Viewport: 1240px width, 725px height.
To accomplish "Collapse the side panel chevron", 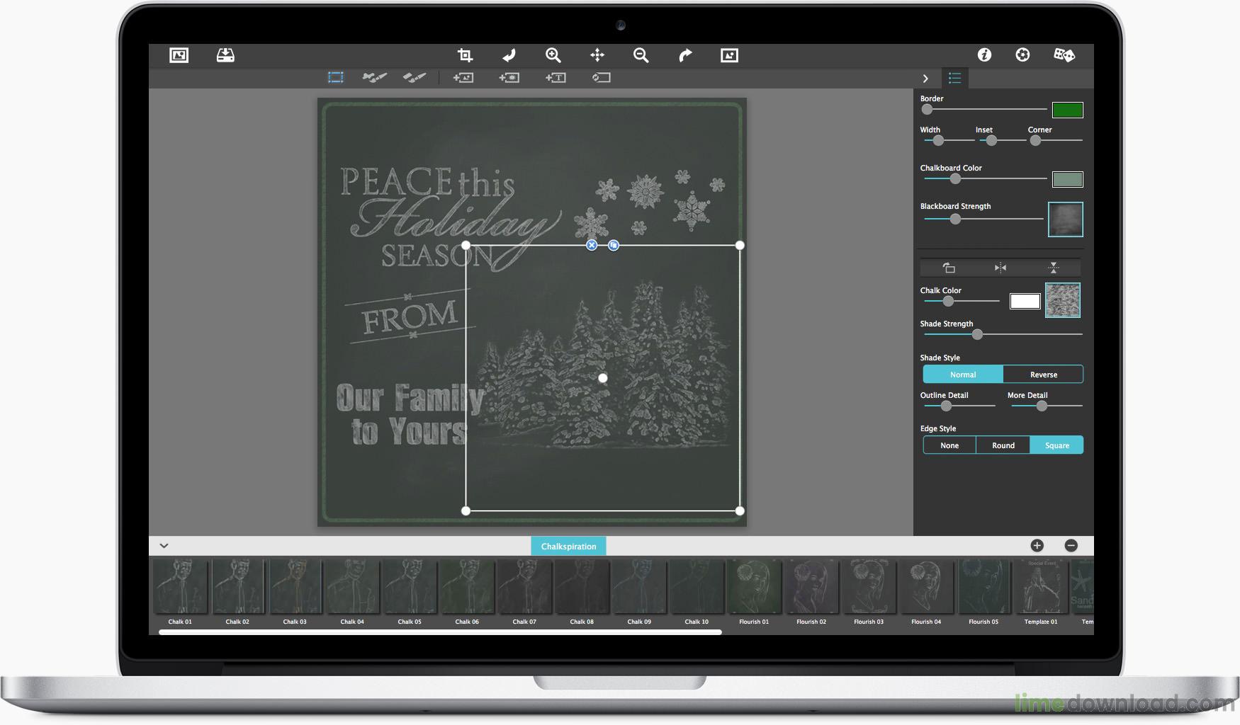I will pos(925,79).
